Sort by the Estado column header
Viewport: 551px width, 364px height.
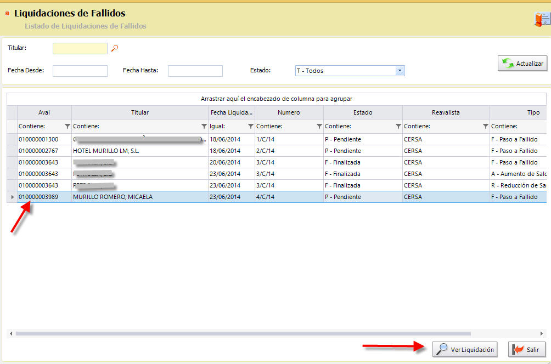[x=363, y=112]
